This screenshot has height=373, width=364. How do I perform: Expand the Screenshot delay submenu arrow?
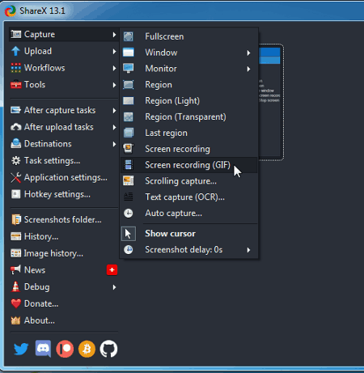[x=248, y=250]
